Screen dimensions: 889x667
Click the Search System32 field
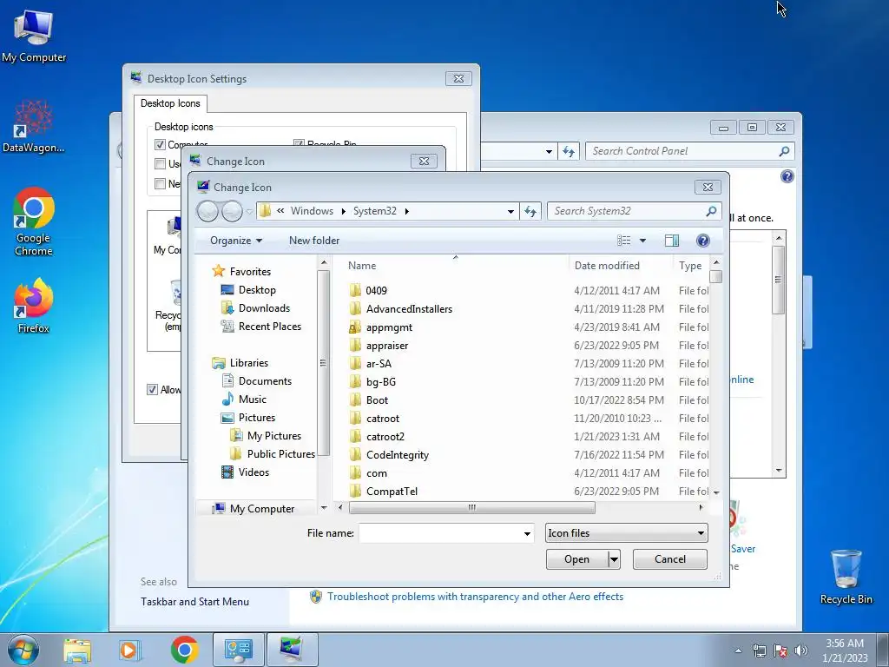pyautogui.click(x=627, y=211)
